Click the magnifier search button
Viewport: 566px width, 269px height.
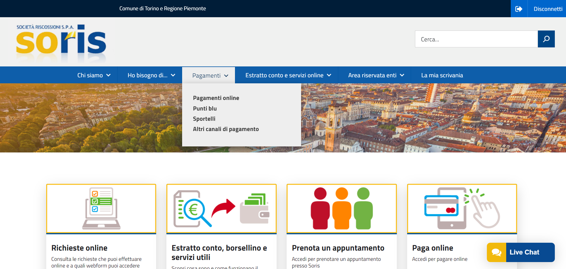point(546,39)
